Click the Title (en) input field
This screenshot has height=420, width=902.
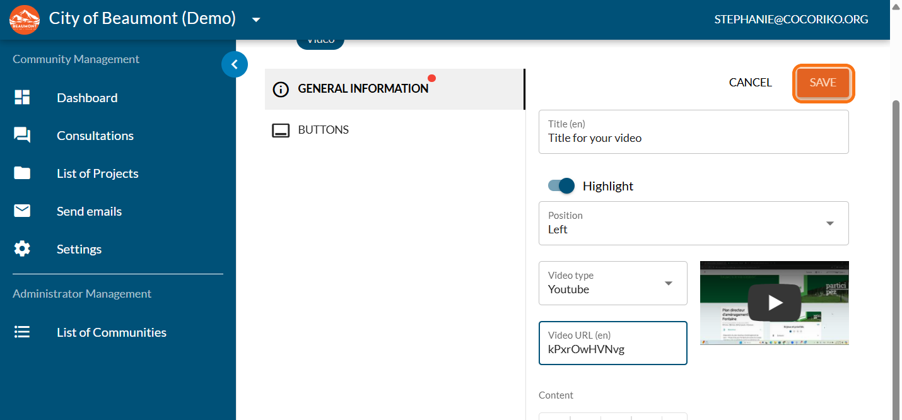pos(693,138)
